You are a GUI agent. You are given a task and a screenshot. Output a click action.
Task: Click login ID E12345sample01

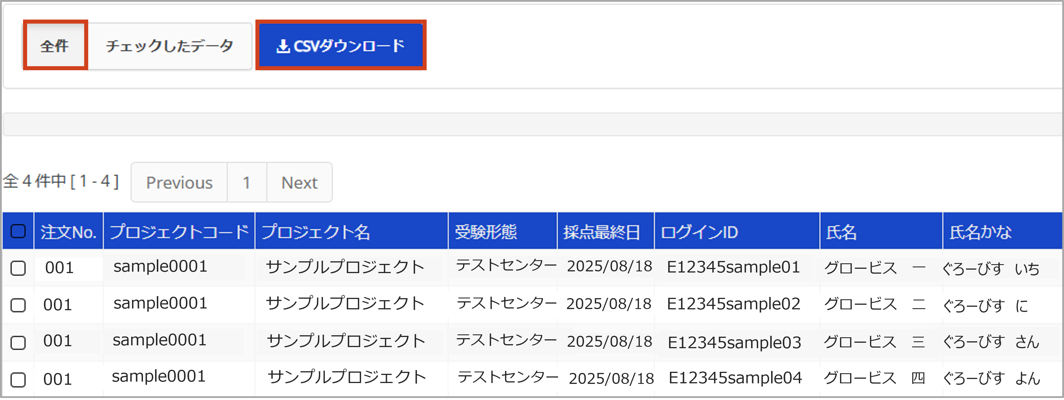click(x=733, y=268)
